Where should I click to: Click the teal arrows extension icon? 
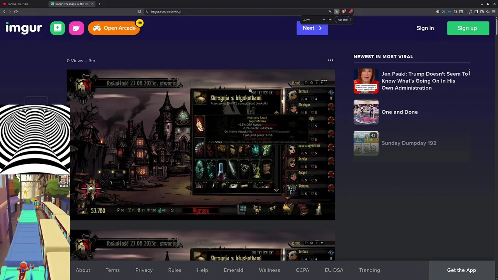[444, 12]
